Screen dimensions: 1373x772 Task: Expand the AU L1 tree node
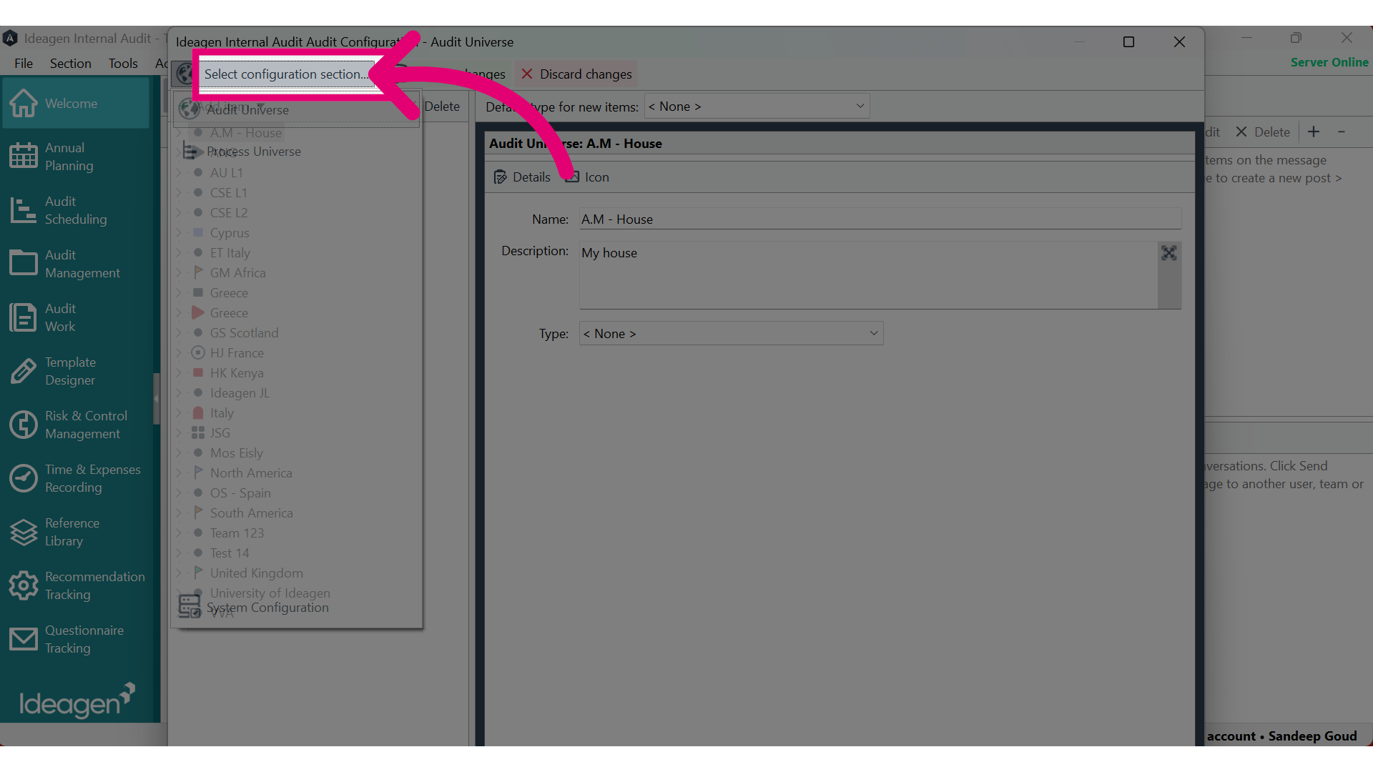[179, 172]
